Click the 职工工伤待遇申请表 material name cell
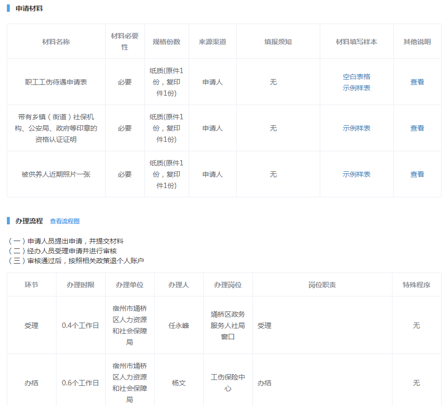This screenshot has width=445, height=406. click(56, 82)
